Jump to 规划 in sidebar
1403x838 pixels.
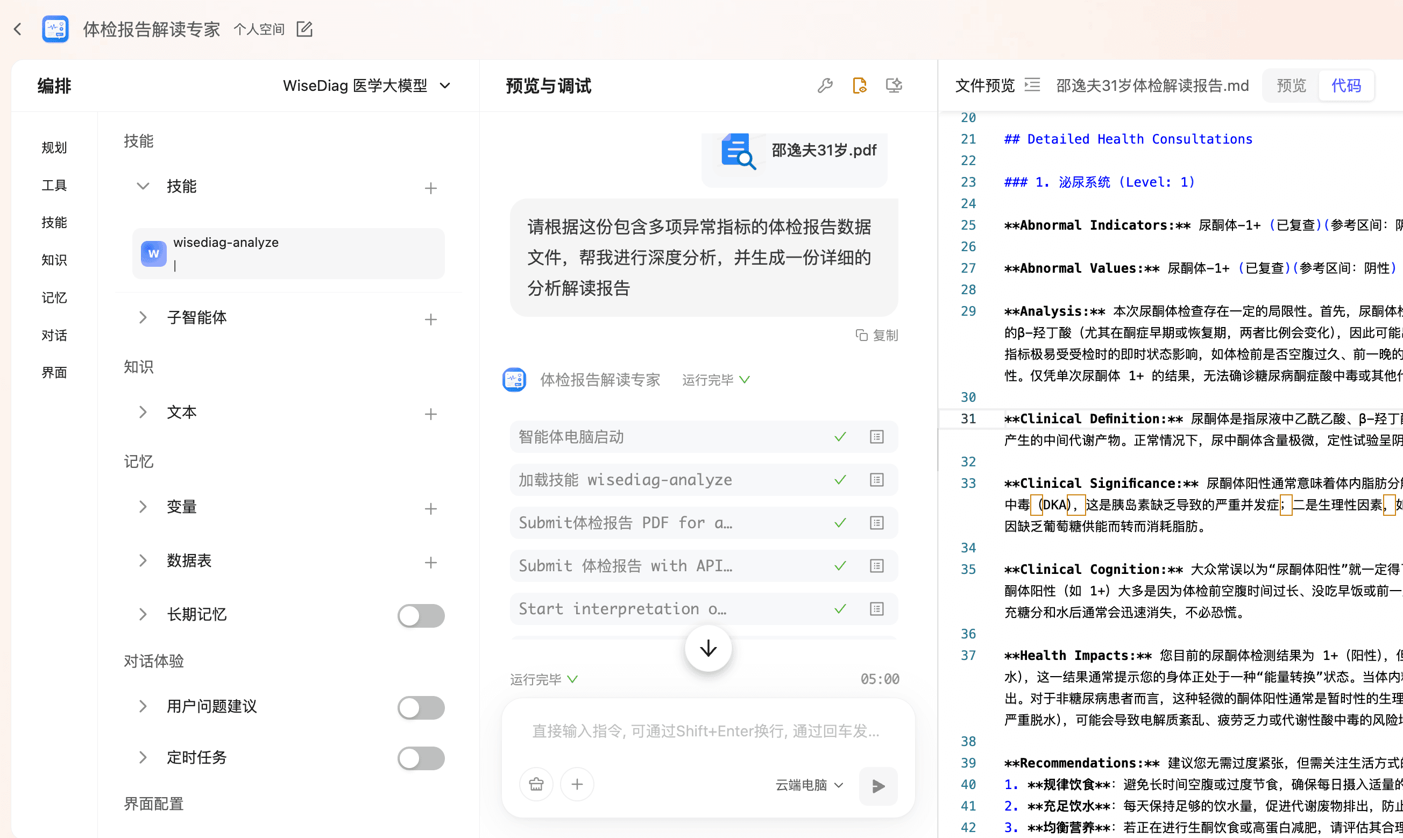click(54, 147)
